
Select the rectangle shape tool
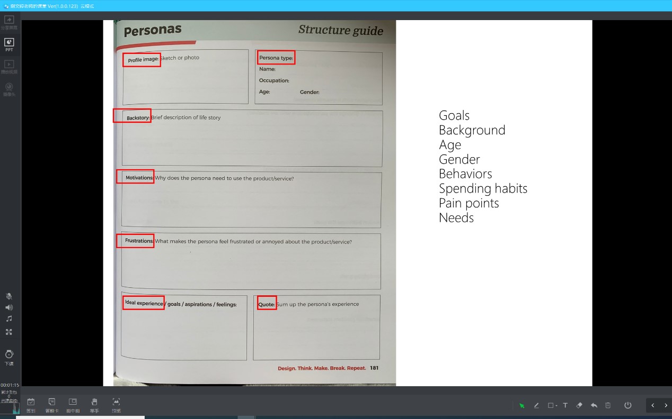pyautogui.click(x=551, y=406)
